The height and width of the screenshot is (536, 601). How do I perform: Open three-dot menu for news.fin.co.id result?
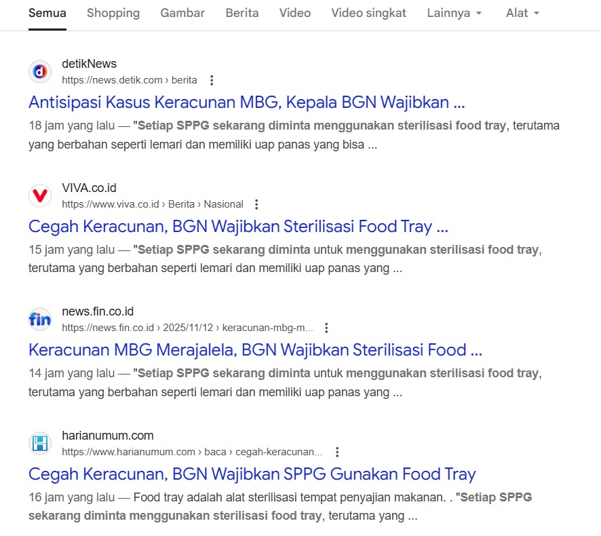[x=326, y=328]
